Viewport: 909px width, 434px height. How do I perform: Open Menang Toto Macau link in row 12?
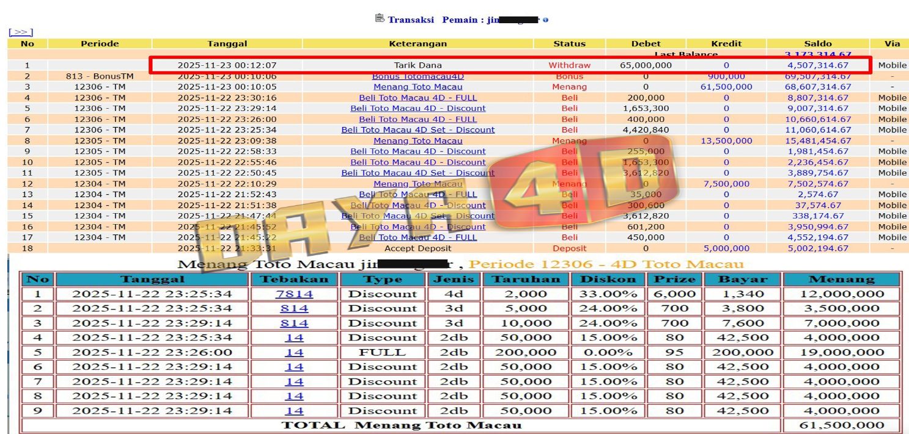click(418, 184)
